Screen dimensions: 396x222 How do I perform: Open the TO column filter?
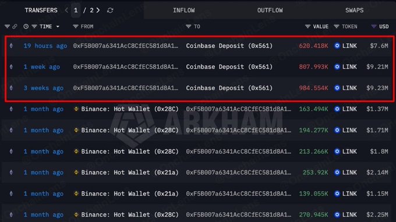188,26
